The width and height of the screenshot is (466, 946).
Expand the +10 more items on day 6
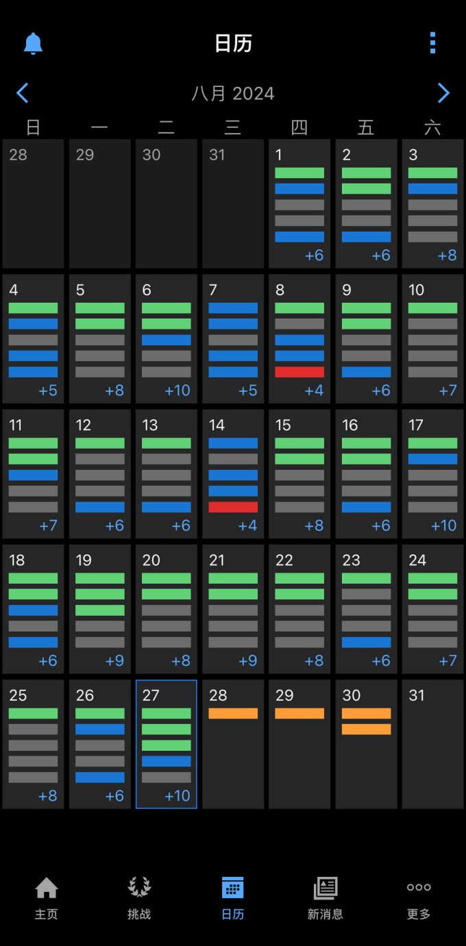click(x=177, y=390)
